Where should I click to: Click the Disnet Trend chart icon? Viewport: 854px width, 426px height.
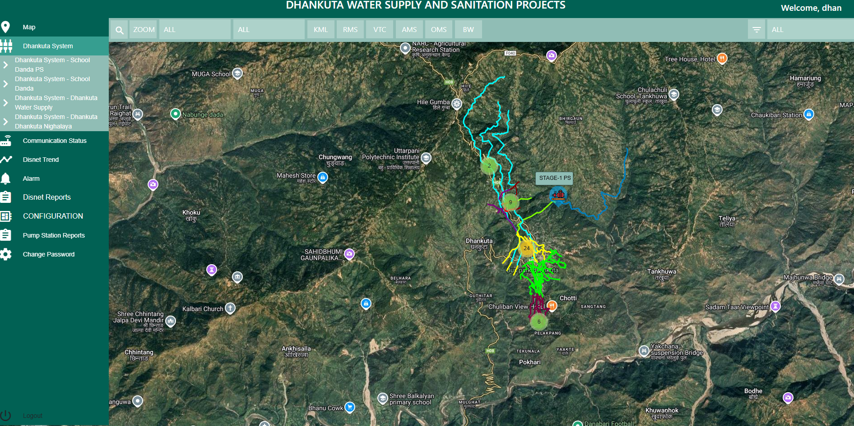pos(6,160)
